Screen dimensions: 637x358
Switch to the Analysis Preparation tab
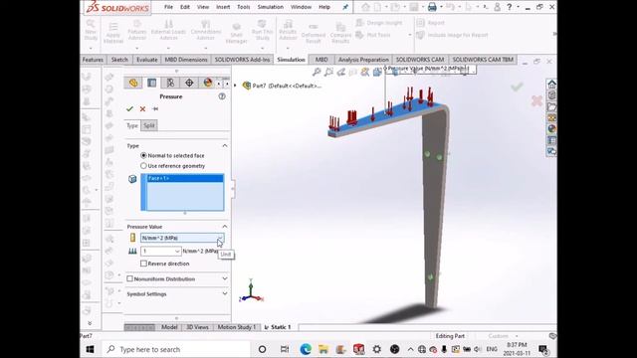coord(363,60)
